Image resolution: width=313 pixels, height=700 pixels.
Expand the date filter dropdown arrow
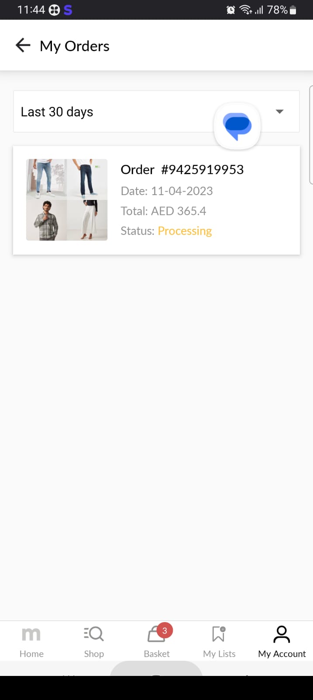[x=280, y=112]
